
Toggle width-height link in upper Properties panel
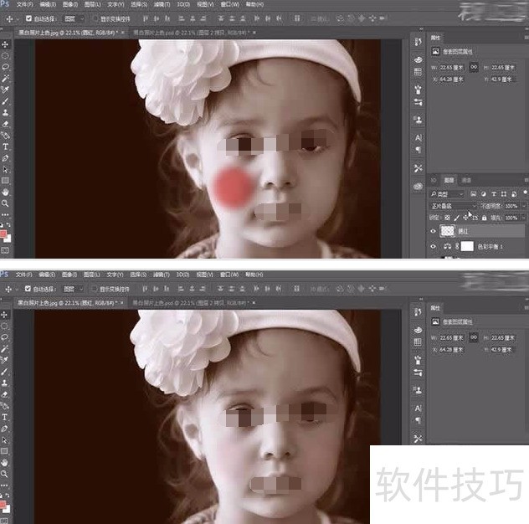[x=474, y=67]
